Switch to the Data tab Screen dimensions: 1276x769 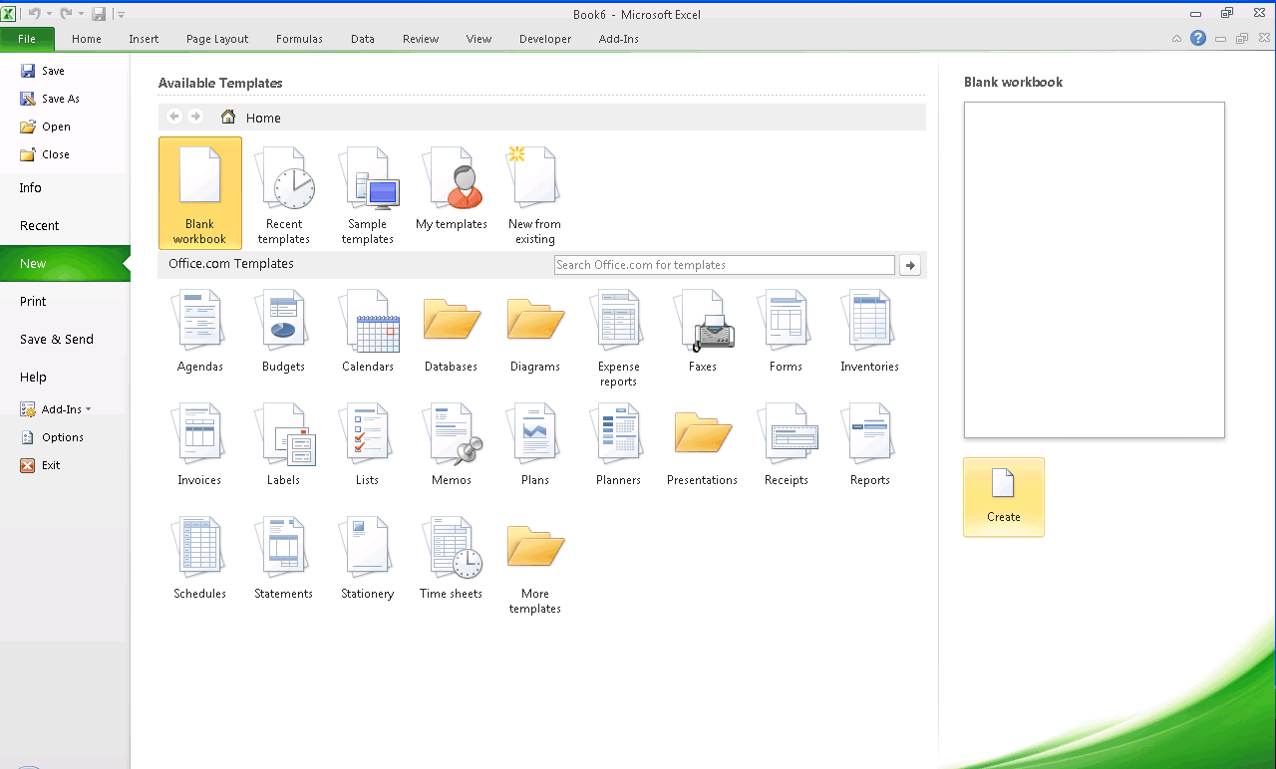point(363,39)
